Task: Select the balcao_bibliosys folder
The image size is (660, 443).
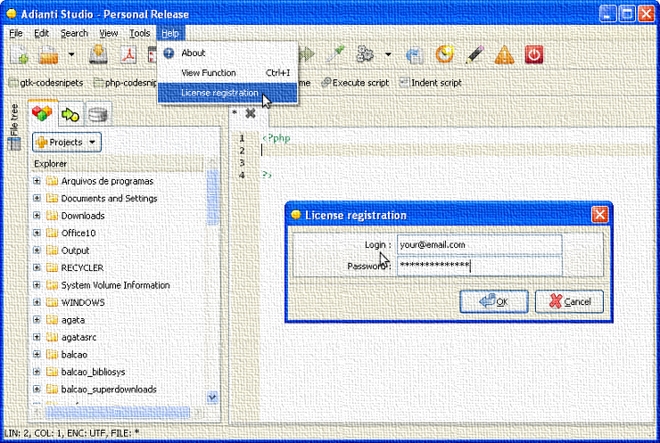Action: point(93,372)
